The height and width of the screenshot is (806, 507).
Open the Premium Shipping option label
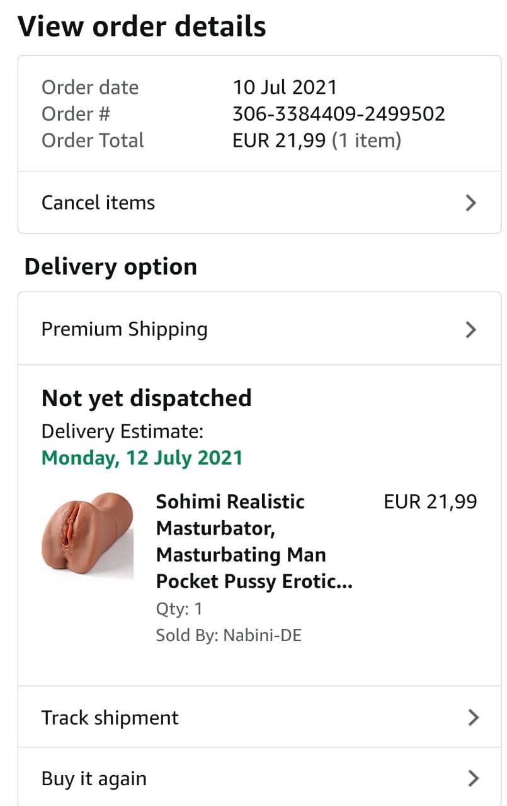(124, 329)
